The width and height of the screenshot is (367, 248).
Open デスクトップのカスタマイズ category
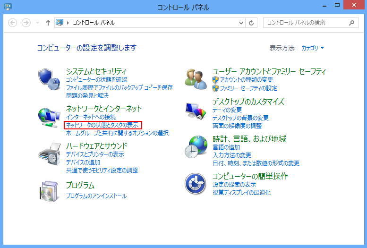click(248, 102)
